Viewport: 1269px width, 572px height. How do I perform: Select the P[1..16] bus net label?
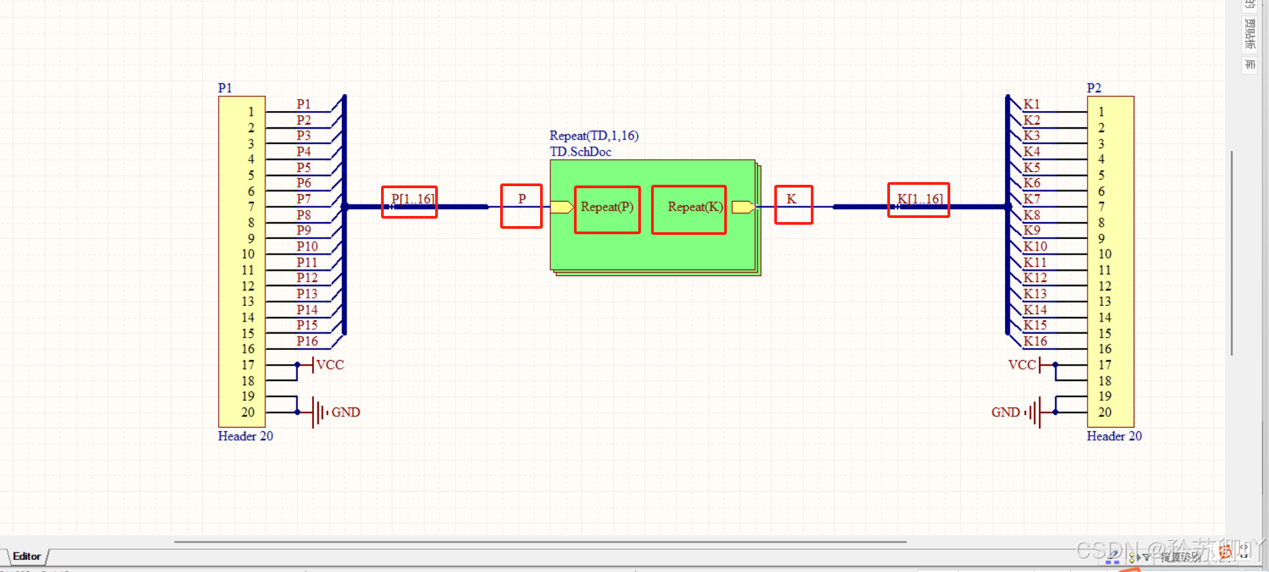(x=413, y=199)
